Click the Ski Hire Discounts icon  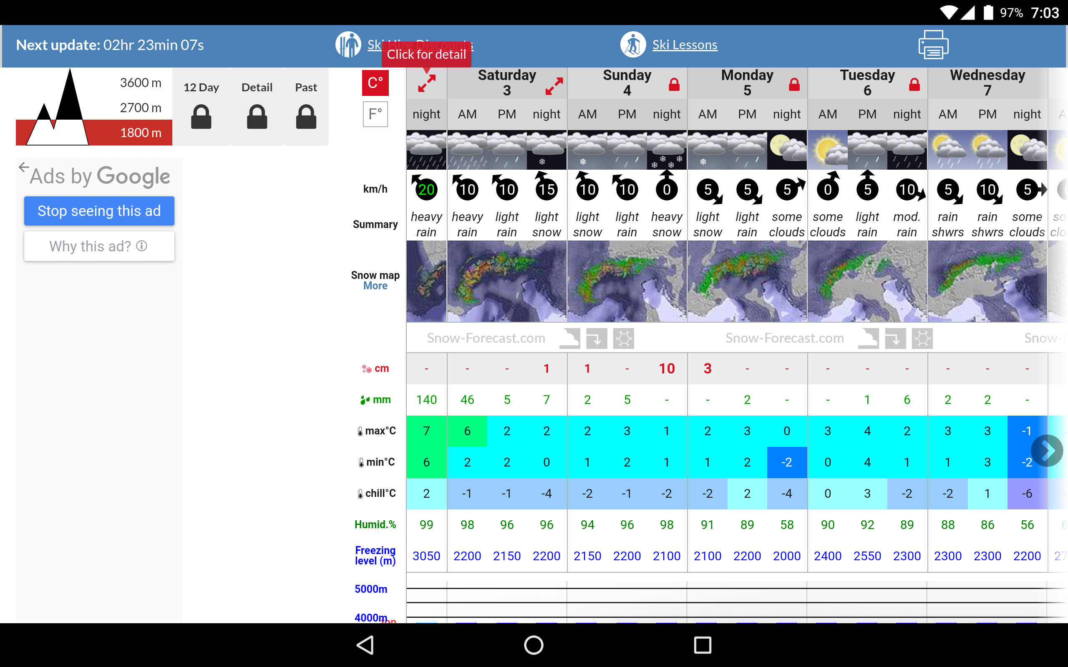point(348,45)
